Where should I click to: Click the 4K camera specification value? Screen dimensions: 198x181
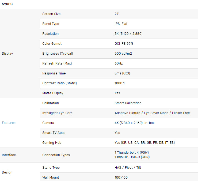pos(135,123)
